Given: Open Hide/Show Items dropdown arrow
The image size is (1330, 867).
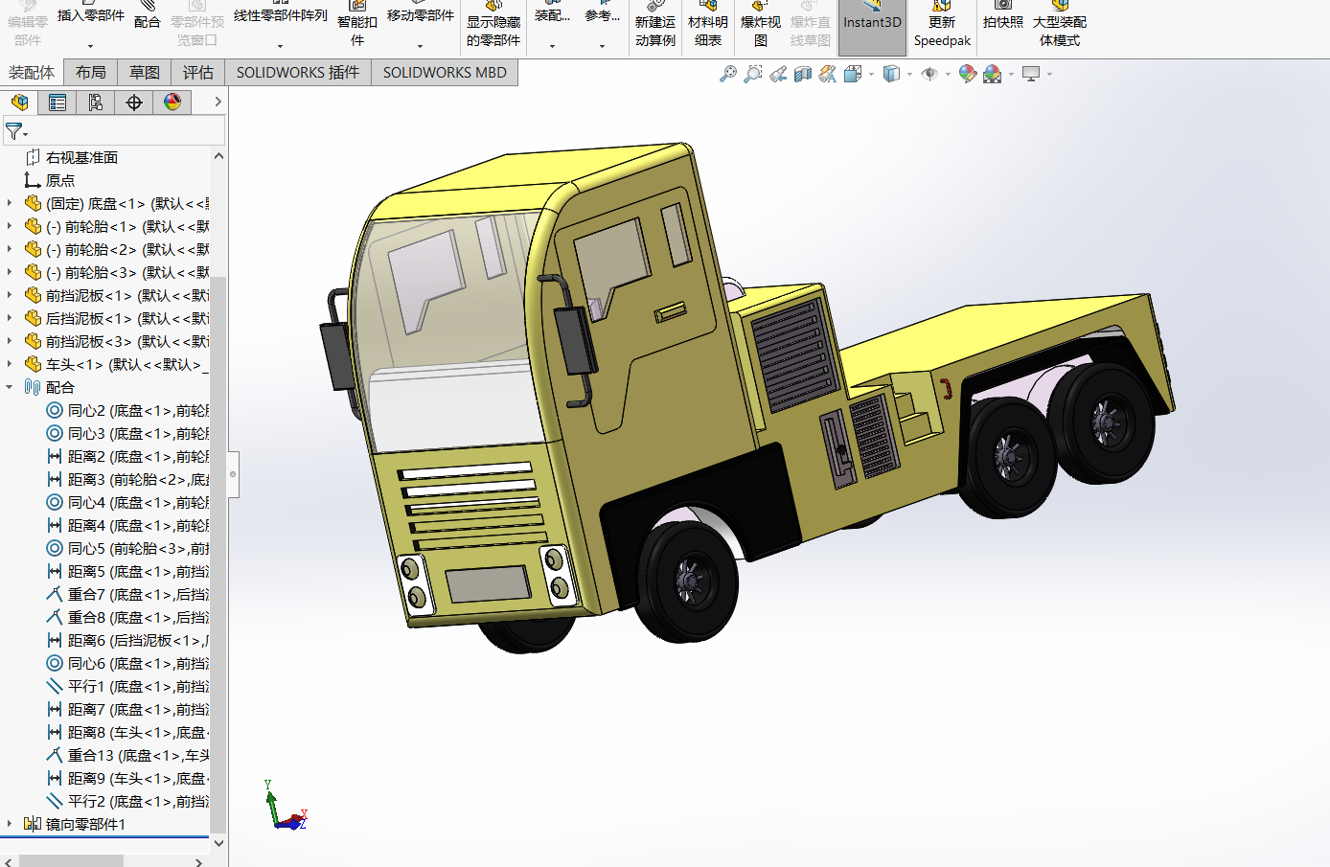Looking at the screenshot, I should (948, 74).
